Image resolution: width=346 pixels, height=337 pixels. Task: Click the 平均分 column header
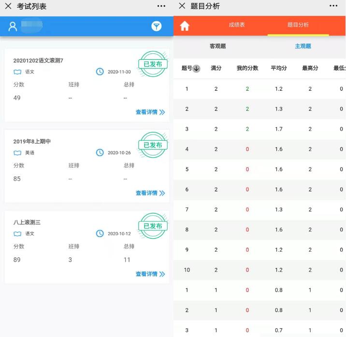[x=279, y=68]
